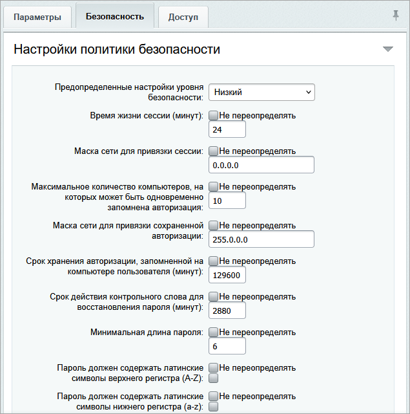Enable the uppercase Latin letters (A-Z) requirement checkbox
410x414 pixels.
213,378
